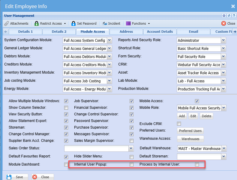This screenshot has width=237, height=180.
Task: Open the Restrict Access dropdown arrow
Action: [x=65, y=24]
